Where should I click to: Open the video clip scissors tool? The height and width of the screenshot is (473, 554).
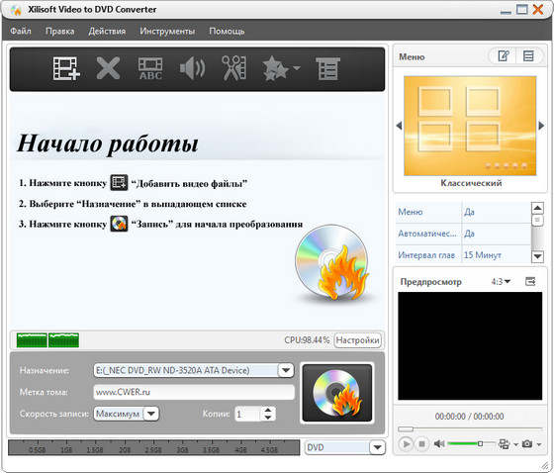(x=233, y=68)
